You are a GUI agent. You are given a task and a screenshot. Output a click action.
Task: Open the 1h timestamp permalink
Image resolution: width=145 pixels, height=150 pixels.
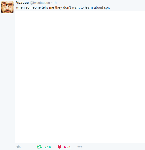55,3
